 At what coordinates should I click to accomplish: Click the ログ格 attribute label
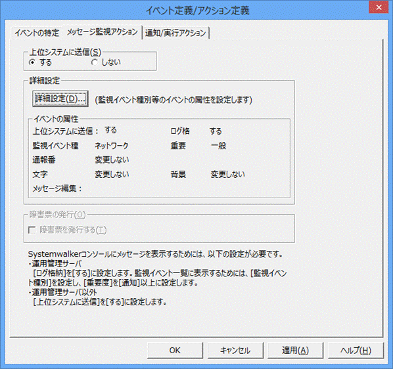(x=180, y=131)
